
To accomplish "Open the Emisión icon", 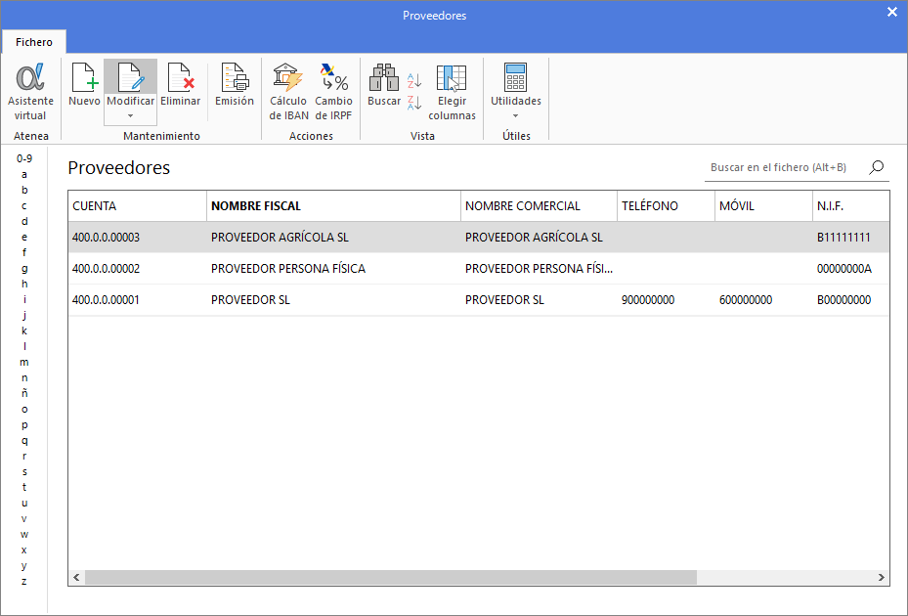I will (x=234, y=85).
